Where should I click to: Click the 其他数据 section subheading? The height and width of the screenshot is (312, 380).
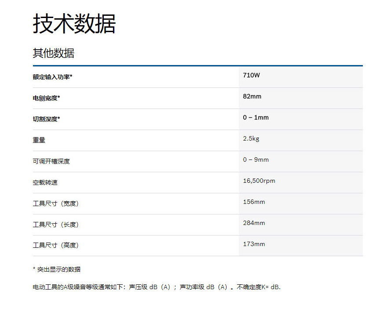click(53, 54)
